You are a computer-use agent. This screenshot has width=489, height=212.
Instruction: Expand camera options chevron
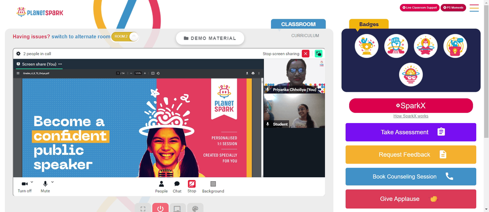point(32,182)
